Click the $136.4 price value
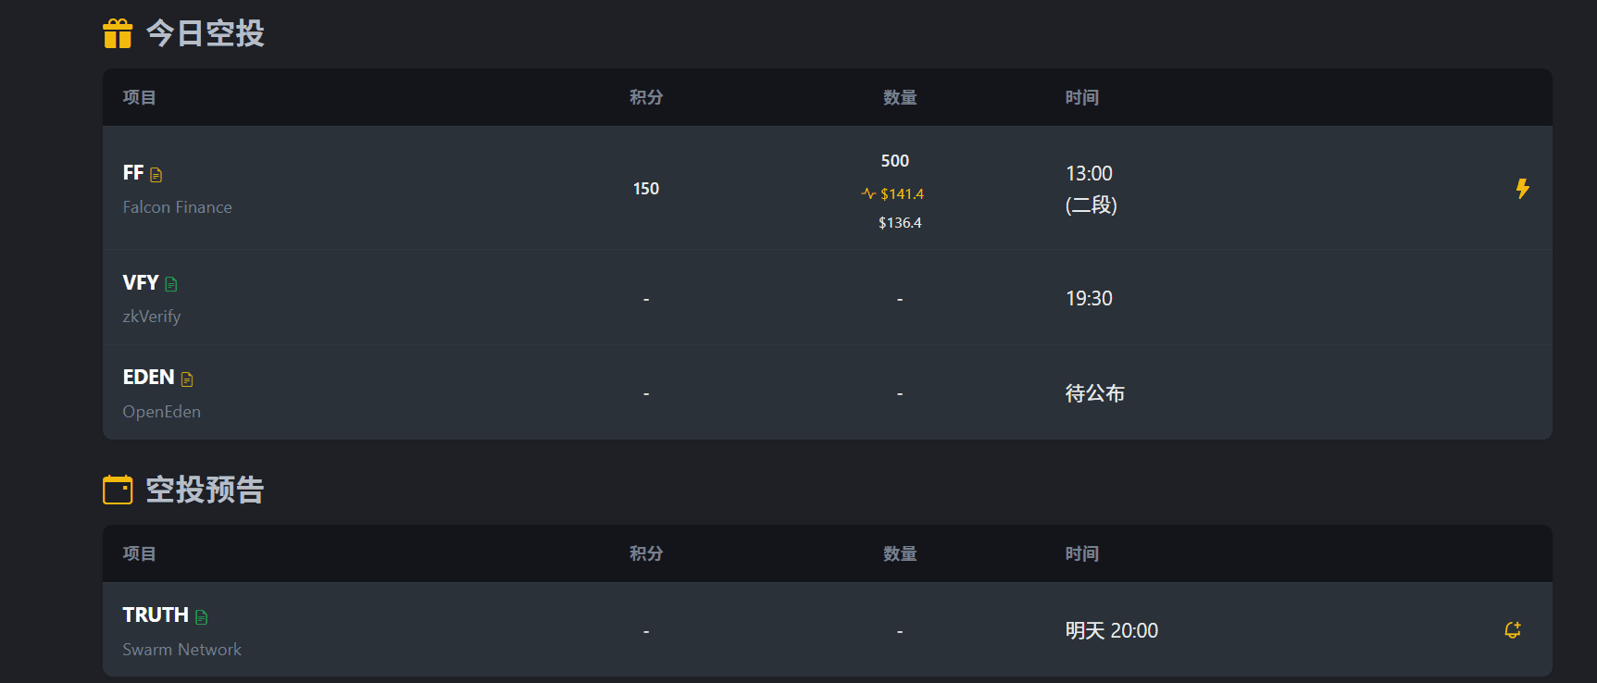 click(x=900, y=223)
